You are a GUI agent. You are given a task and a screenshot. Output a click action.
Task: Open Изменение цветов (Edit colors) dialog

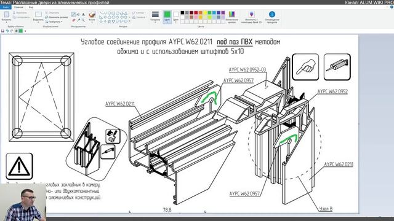click(x=231, y=17)
